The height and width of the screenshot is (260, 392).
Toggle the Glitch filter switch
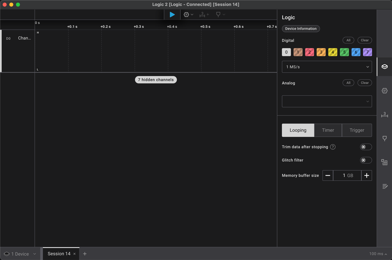click(x=366, y=160)
